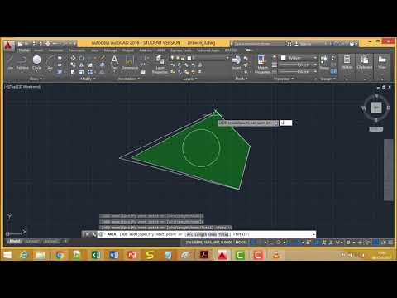This screenshot has height=298, width=397.
Task: Open the AutoCAD application menu button
Action: pos(8,46)
